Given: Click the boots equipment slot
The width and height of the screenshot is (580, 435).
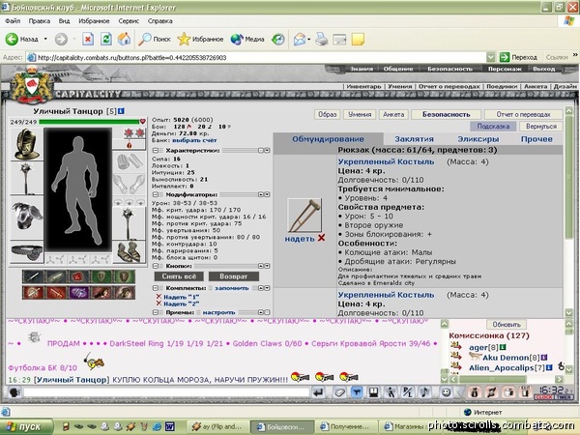Looking at the screenshot, I should [130, 252].
